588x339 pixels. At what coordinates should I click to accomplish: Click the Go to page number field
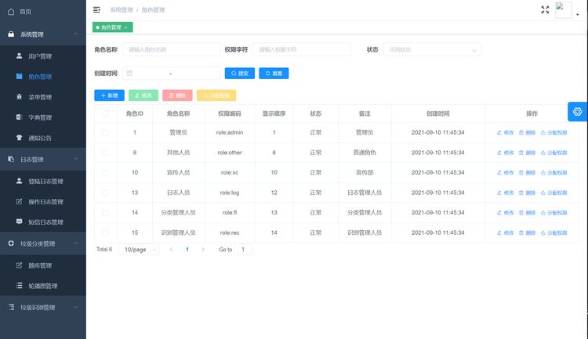click(243, 250)
